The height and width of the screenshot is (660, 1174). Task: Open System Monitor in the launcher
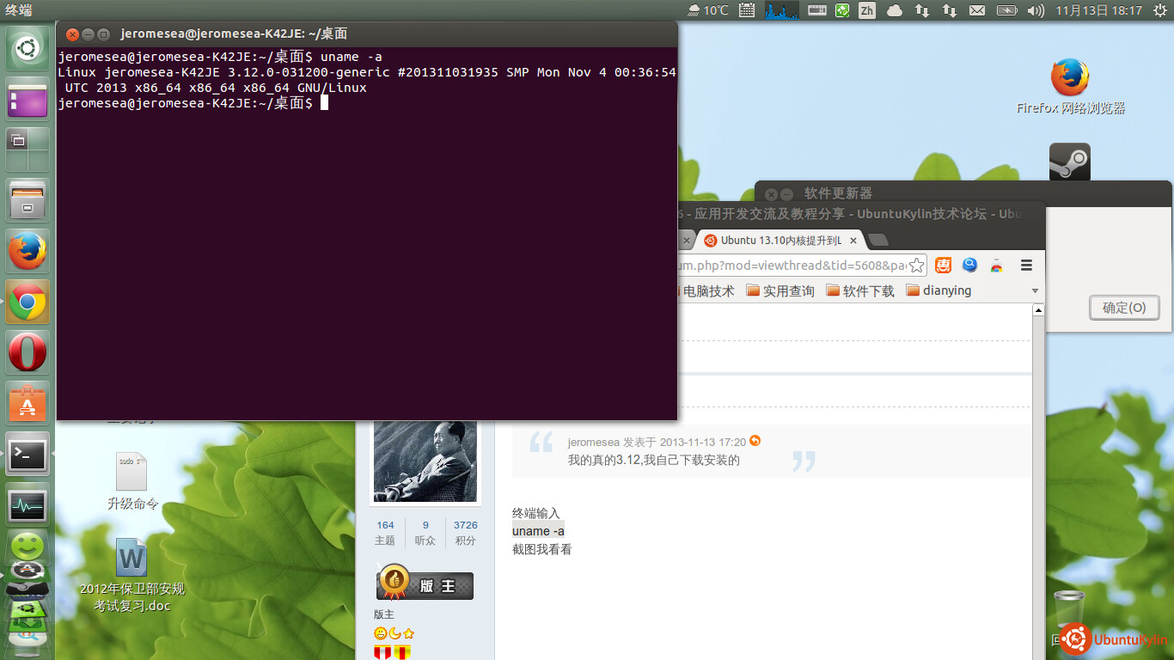(28, 505)
